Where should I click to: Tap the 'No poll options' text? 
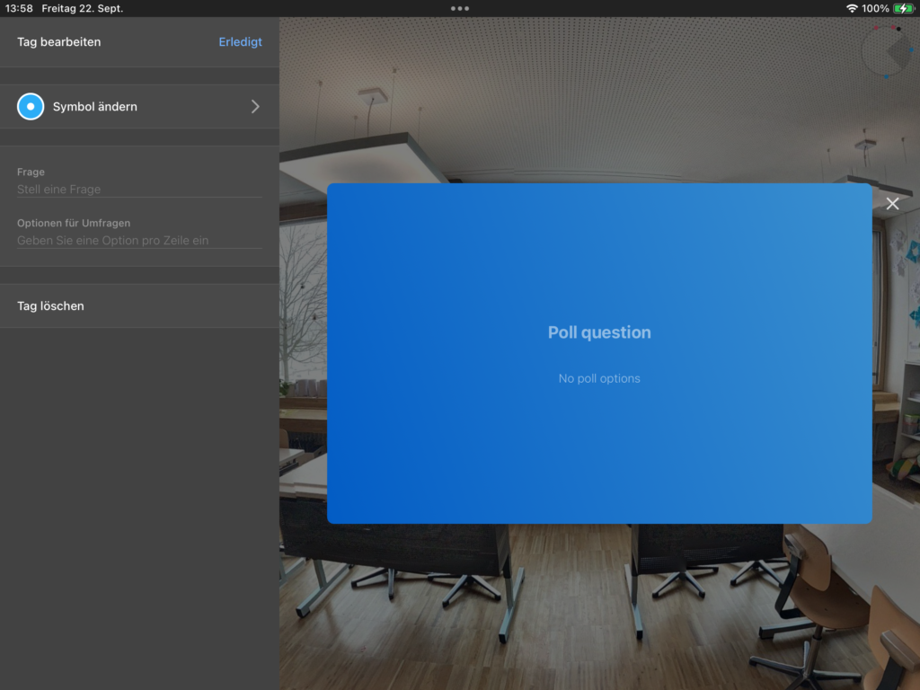599,378
